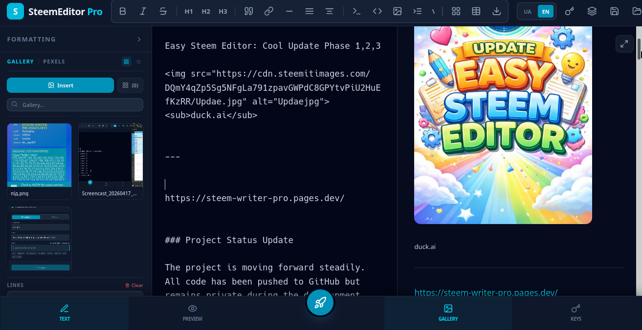Insert an H3 heading
This screenshot has height=330, width=642.
223,11
